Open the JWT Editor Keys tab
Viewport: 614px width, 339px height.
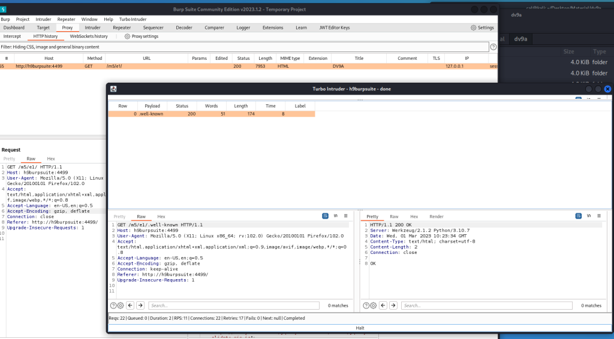coord(335,28)
